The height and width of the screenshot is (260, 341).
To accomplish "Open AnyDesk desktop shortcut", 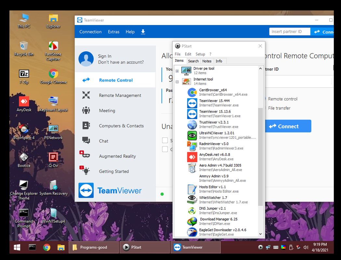I will point(24,104).
